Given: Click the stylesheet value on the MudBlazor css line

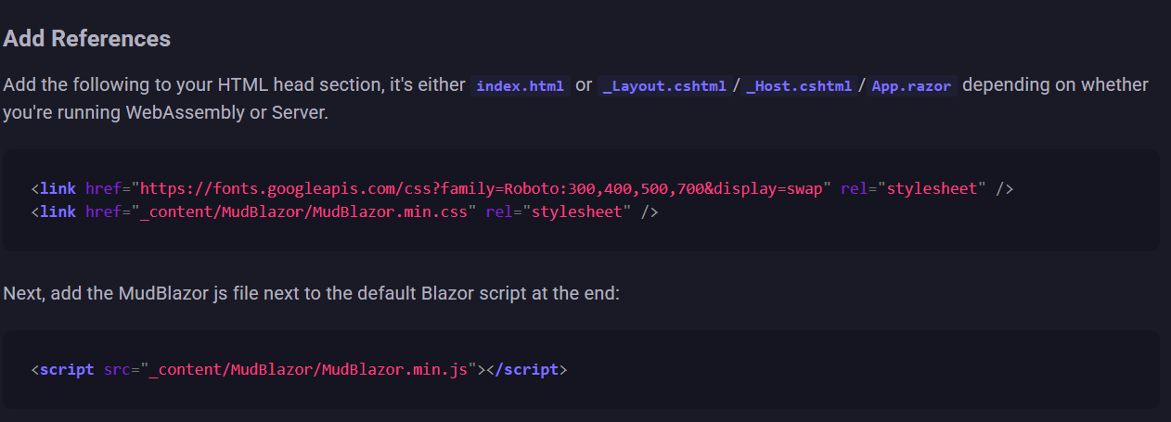Looking at the screenshot, I should [577, 212].
